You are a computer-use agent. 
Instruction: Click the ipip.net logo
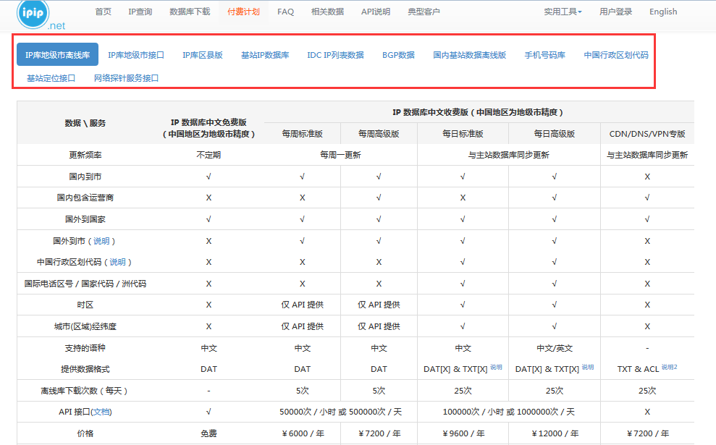41,15
